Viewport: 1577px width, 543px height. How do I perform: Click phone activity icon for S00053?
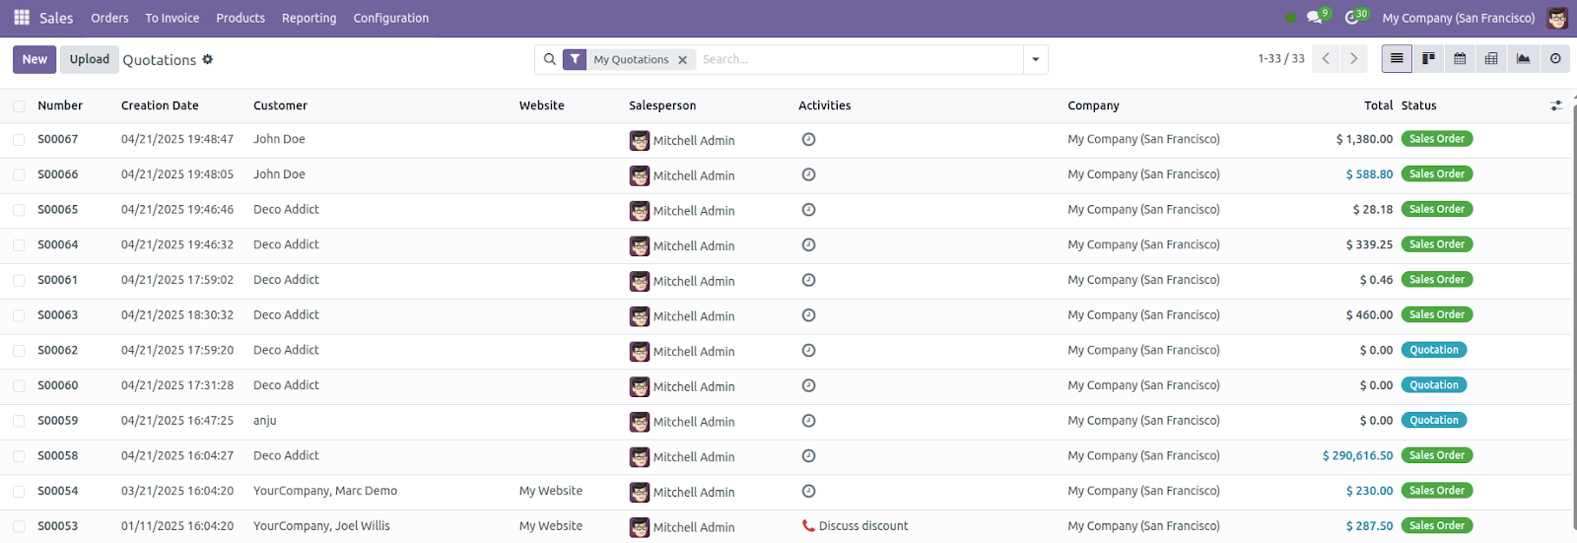(808, 526)
